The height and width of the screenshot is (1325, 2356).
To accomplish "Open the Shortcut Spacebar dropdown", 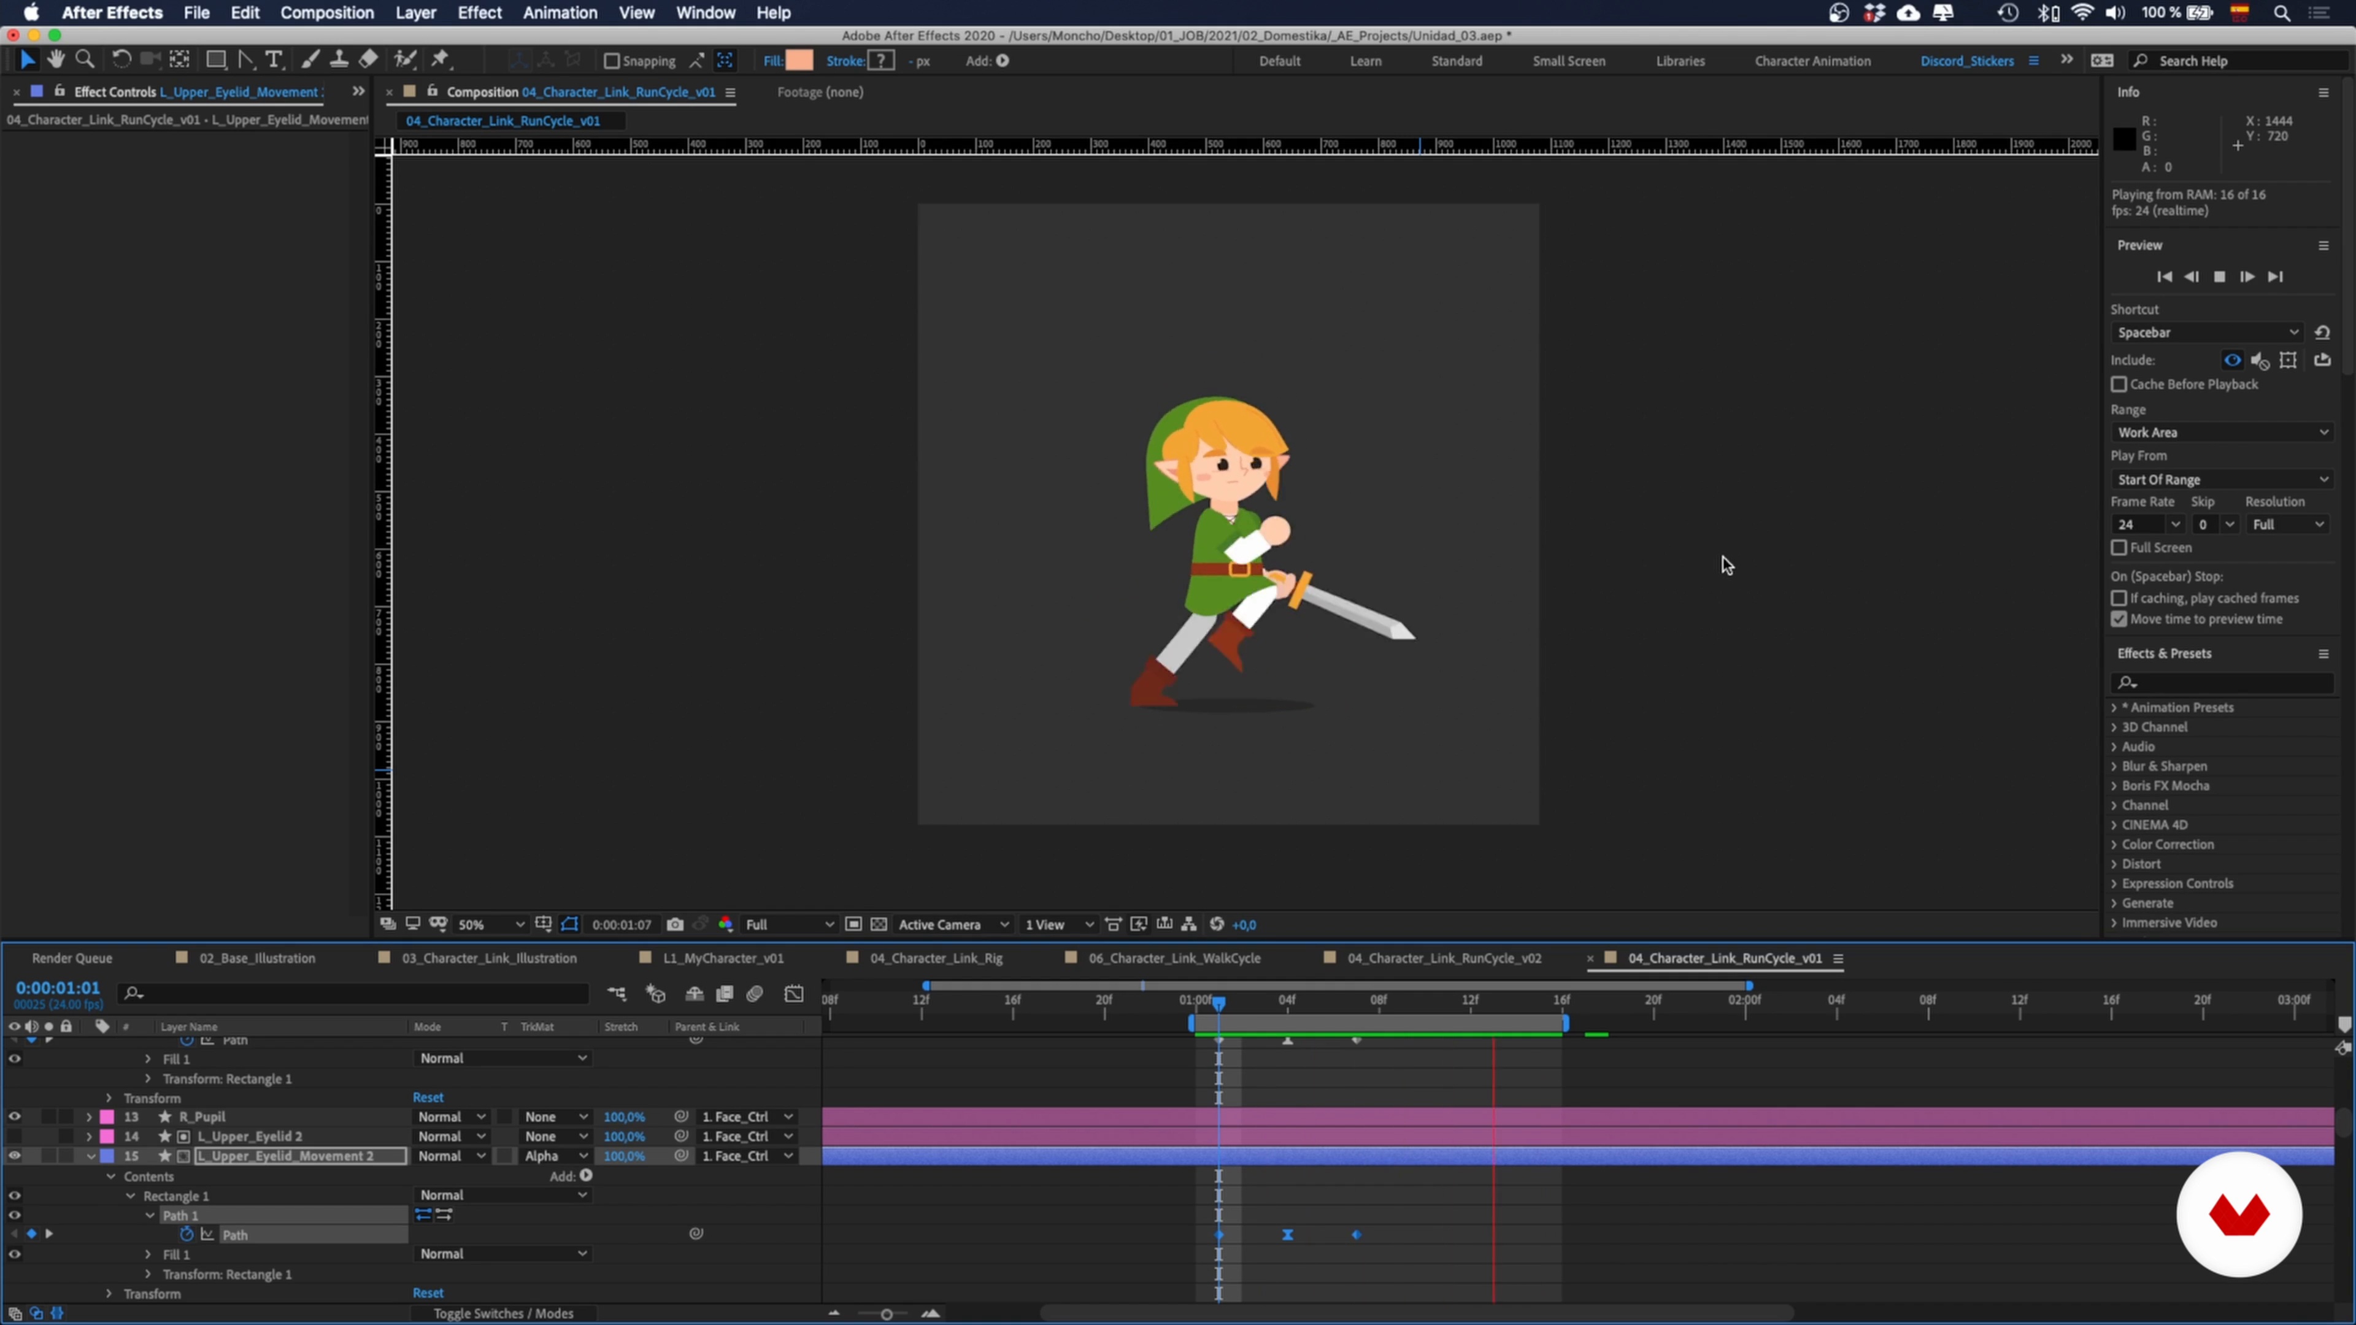I will click(x=2209, y=333).
